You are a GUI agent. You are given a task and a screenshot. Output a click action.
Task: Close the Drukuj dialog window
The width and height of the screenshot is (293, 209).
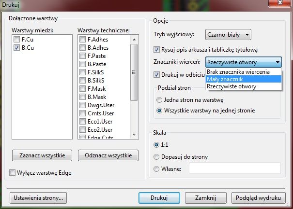280,3
